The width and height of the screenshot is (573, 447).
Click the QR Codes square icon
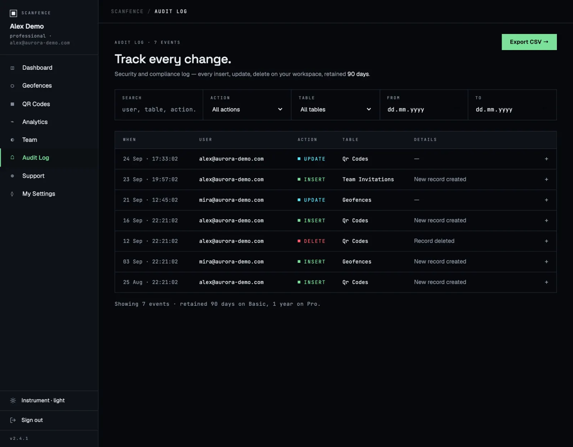coord(13,104)
